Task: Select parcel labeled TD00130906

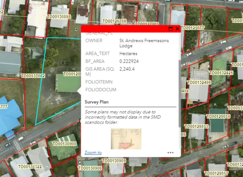Action: coord(90,168)
